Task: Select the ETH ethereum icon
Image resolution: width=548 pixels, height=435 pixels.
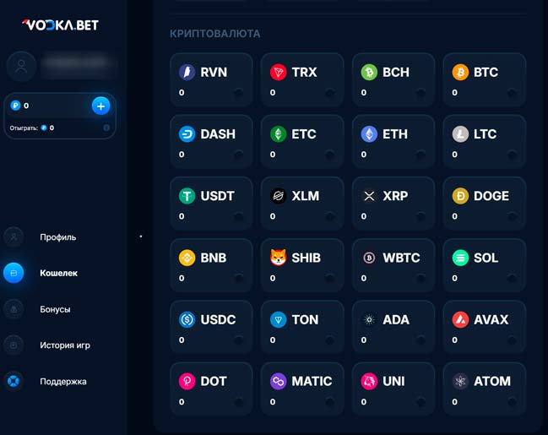Action: (x=369, y=134)
